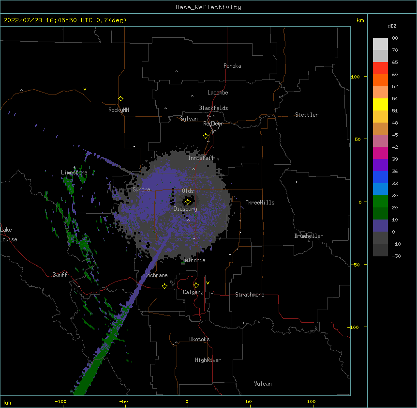Click the 2022/07/28 16:45:50 UTC timestamp
Screen dimensions: 417x408
[x=48, y=20]
